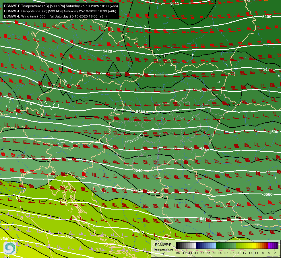Click the -32 tick label on color scale
The width and height of the screenshot is (281, 258).
[x=214, y=253]
